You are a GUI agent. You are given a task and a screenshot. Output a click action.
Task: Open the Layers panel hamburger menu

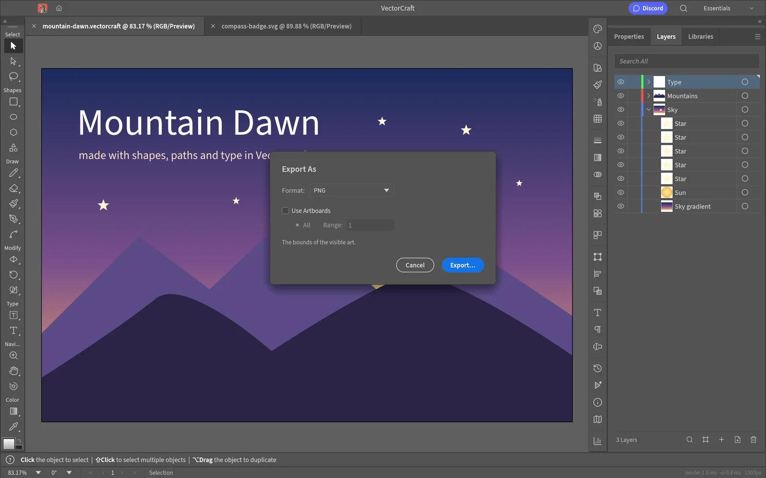[757, 37]
